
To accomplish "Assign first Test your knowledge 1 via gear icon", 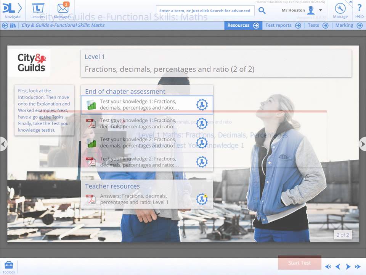I will click(202, 105).
